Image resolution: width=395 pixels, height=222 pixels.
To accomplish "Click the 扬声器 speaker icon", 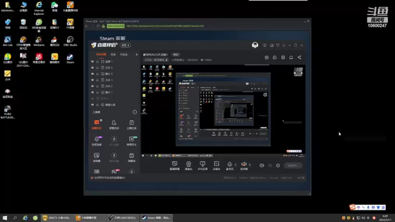I will (x=243, y=166).
